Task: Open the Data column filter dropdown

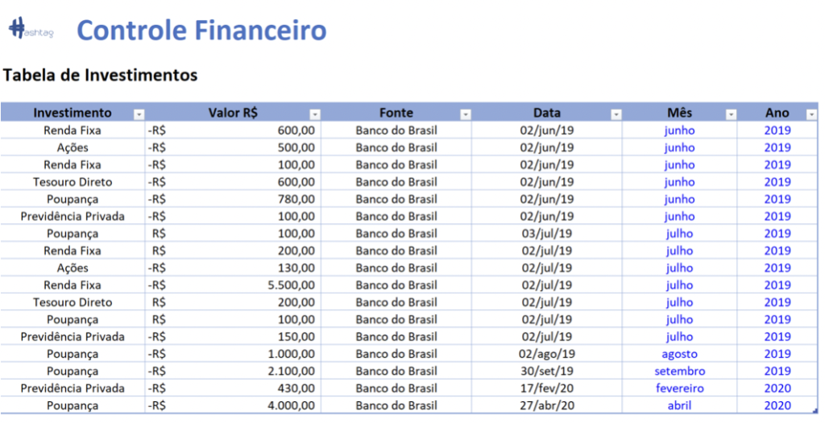Action: tap(616, 114)
